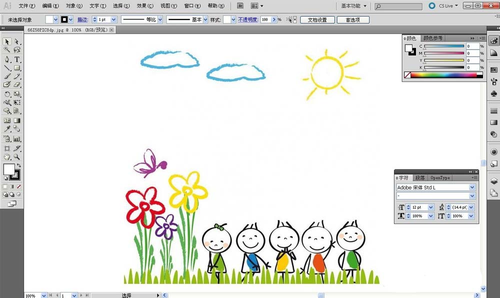The height and width of the screenshot is (298, 500).
Task: Click the 首选项 button
Action: coord(353,20)
